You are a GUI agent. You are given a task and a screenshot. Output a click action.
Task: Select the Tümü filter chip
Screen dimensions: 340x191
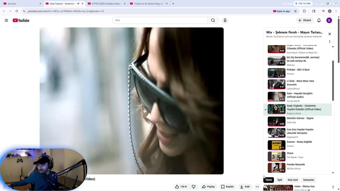269,180
